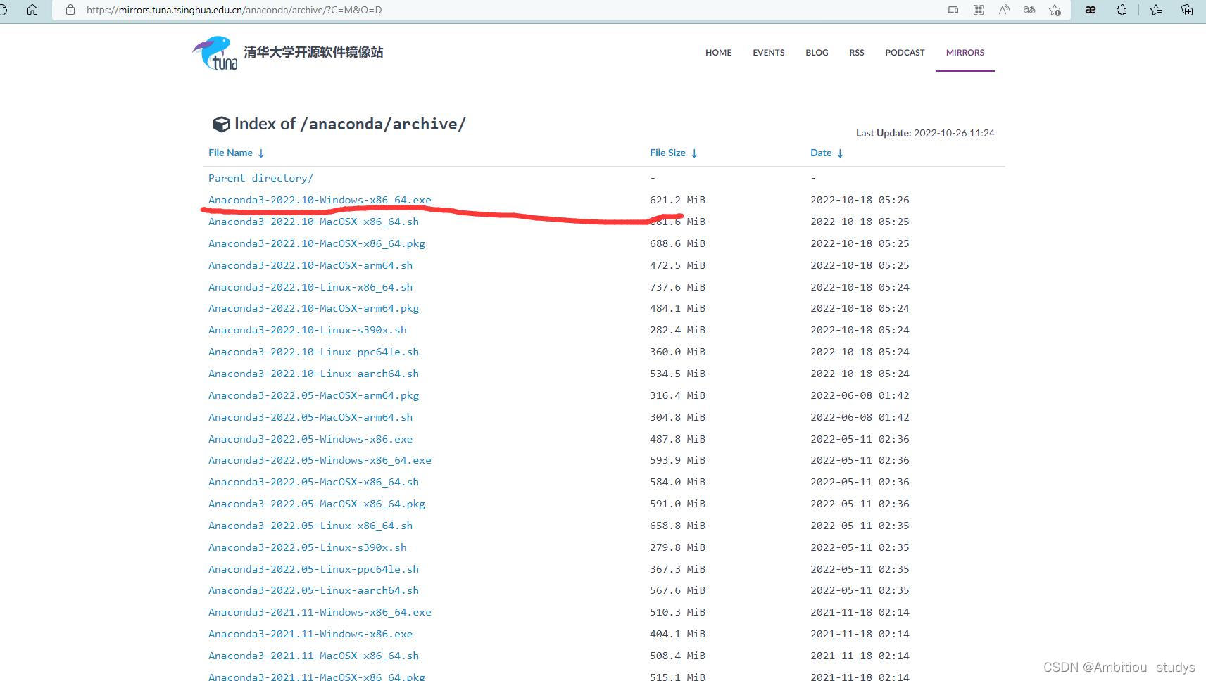Viewport: 1206px width, 681px height.
Task: Open the HOME nav item
Action: (718, 53)
